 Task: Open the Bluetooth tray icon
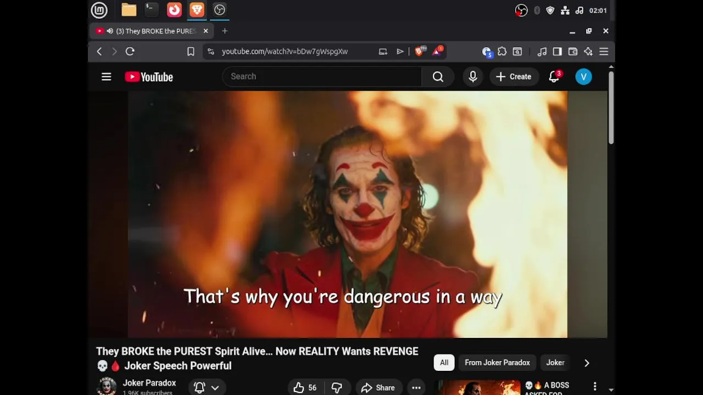point(537,10)
